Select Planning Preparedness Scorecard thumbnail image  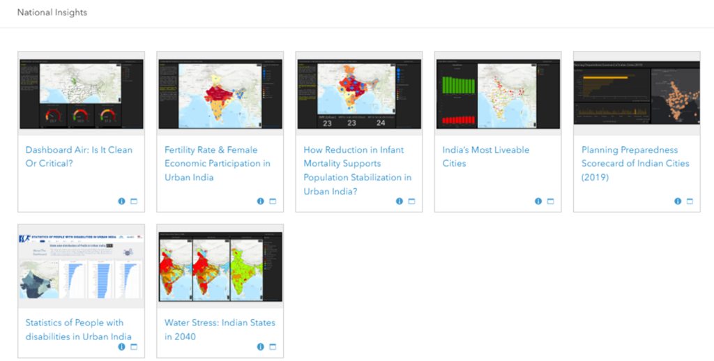coord(636,92)
